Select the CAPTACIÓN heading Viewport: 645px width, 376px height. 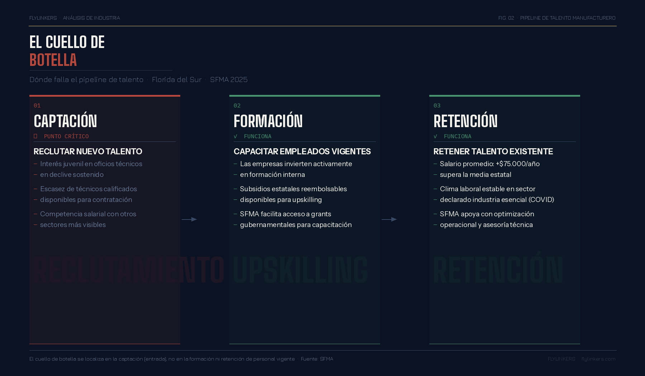(65, 121)
